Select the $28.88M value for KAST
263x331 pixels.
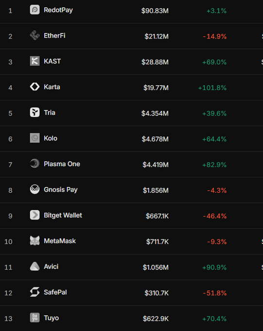click(155, 62)
